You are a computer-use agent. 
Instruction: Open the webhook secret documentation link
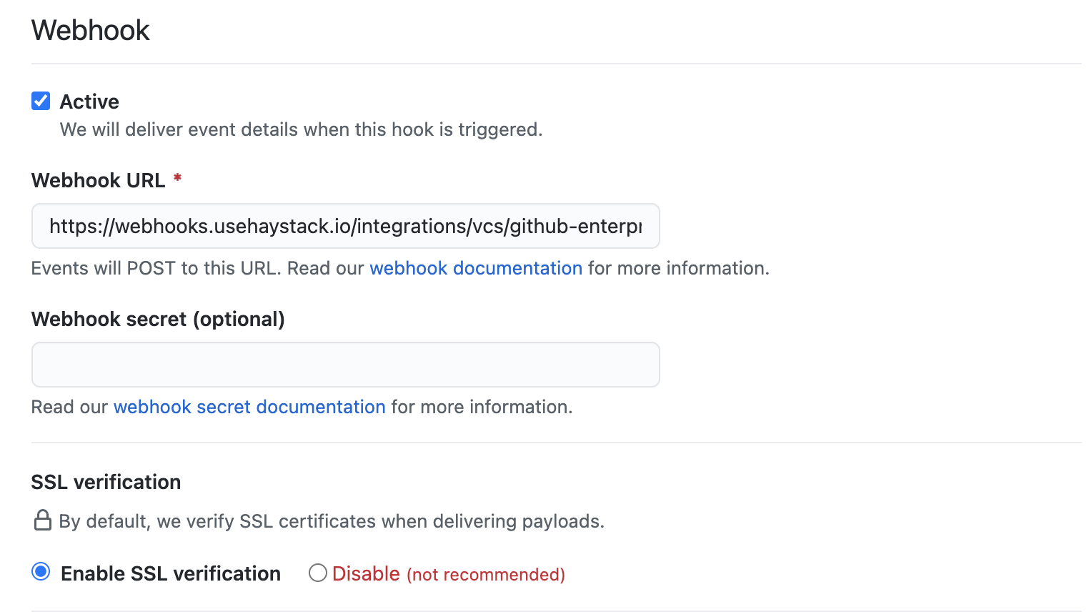249,407
